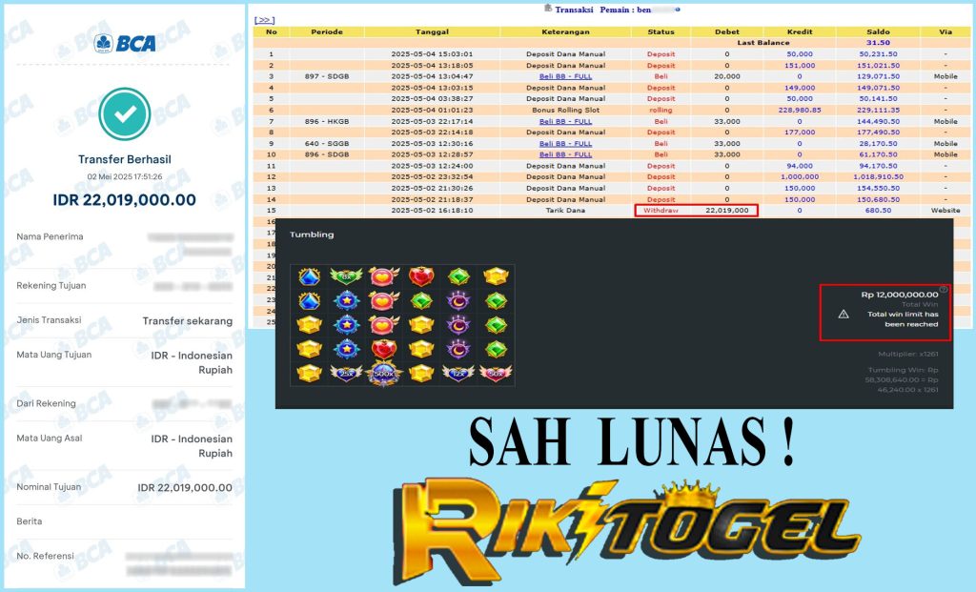Open Beli BB - FULL link for 897 - SDGB
The height and width of the screenshot is (592, 976).
click(565, 76)
